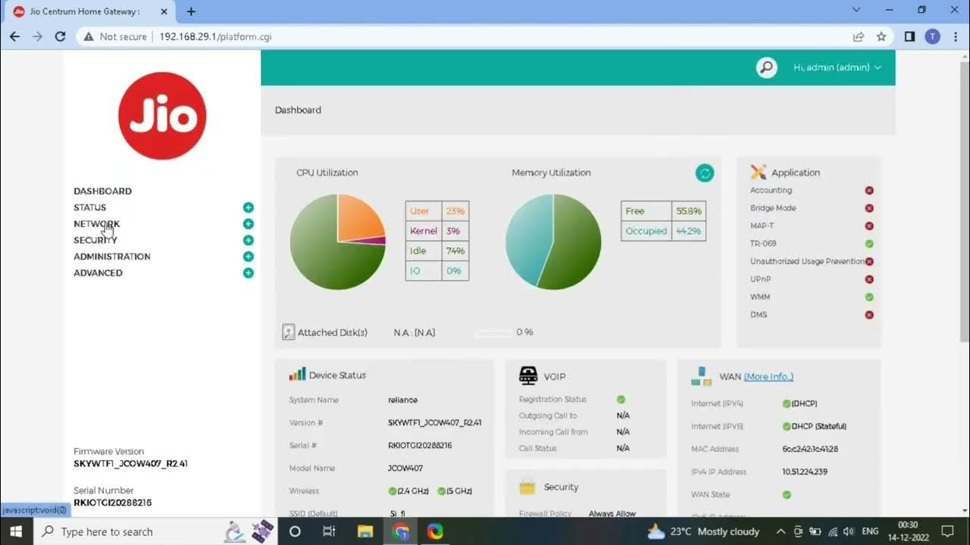Expand the NETWORK menu plus icon
This screenshot has width=970, height=545.
(x=248, y=224)
